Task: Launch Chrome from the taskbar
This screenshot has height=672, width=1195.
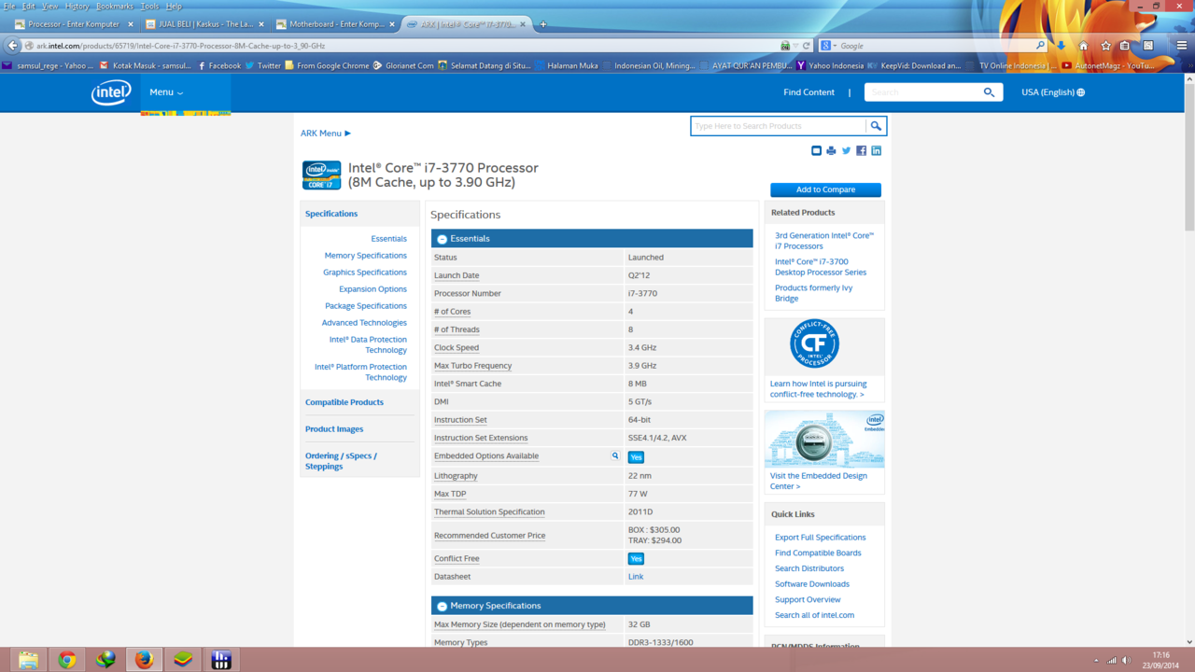Action: click(x=67, y=660)
